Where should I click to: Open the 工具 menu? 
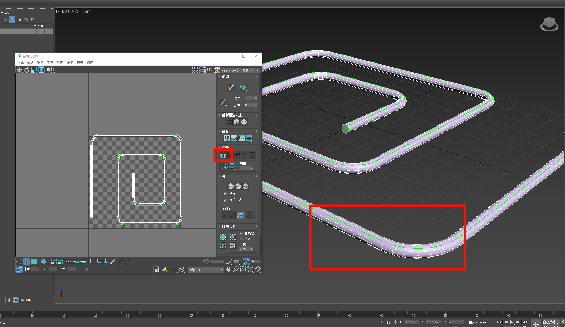tap(50, 63)
